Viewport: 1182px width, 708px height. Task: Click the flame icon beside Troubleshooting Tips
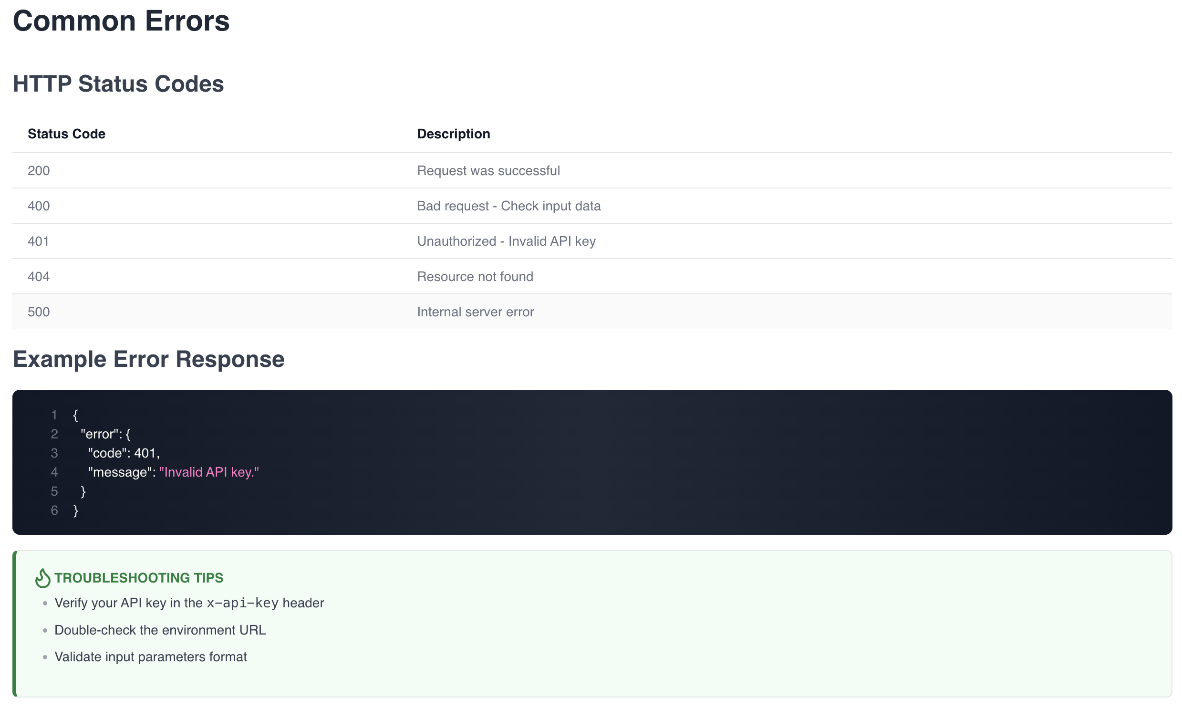click(42, 578)
